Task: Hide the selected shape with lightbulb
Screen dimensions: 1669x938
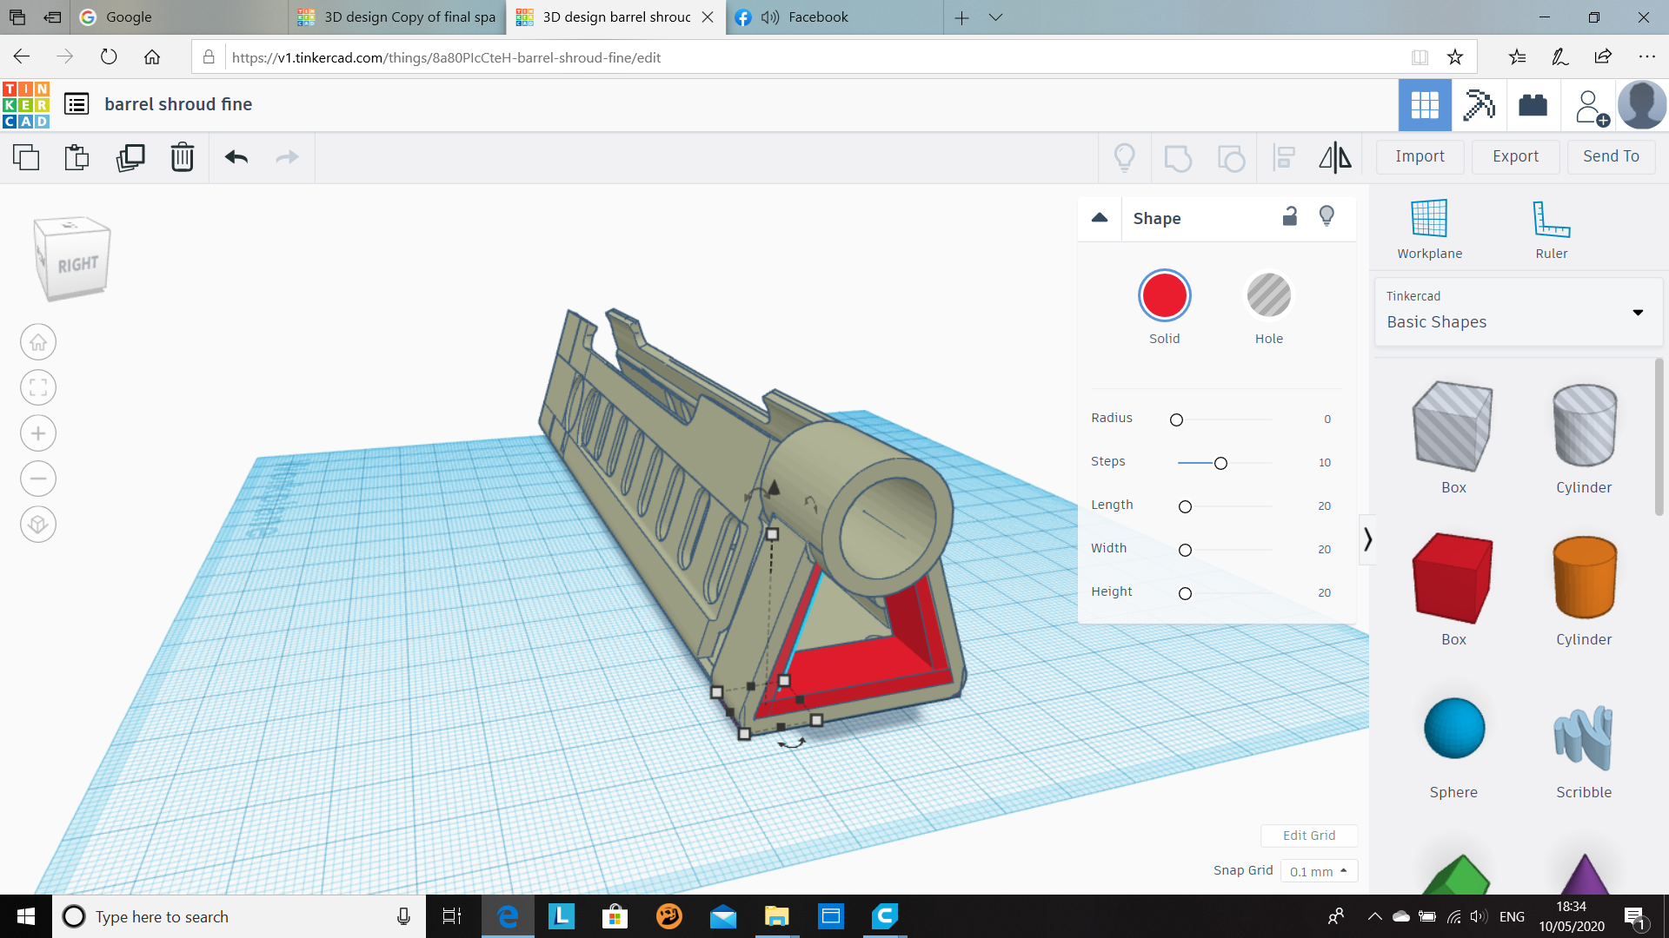Action: pyautogui.click(x=1327, y=216)
